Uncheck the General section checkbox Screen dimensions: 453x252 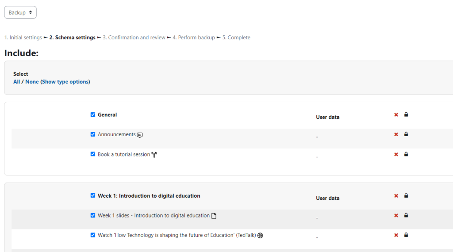click(93, 115)
